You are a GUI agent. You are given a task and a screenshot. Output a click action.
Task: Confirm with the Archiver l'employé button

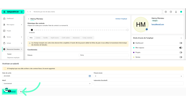(10, 92)
